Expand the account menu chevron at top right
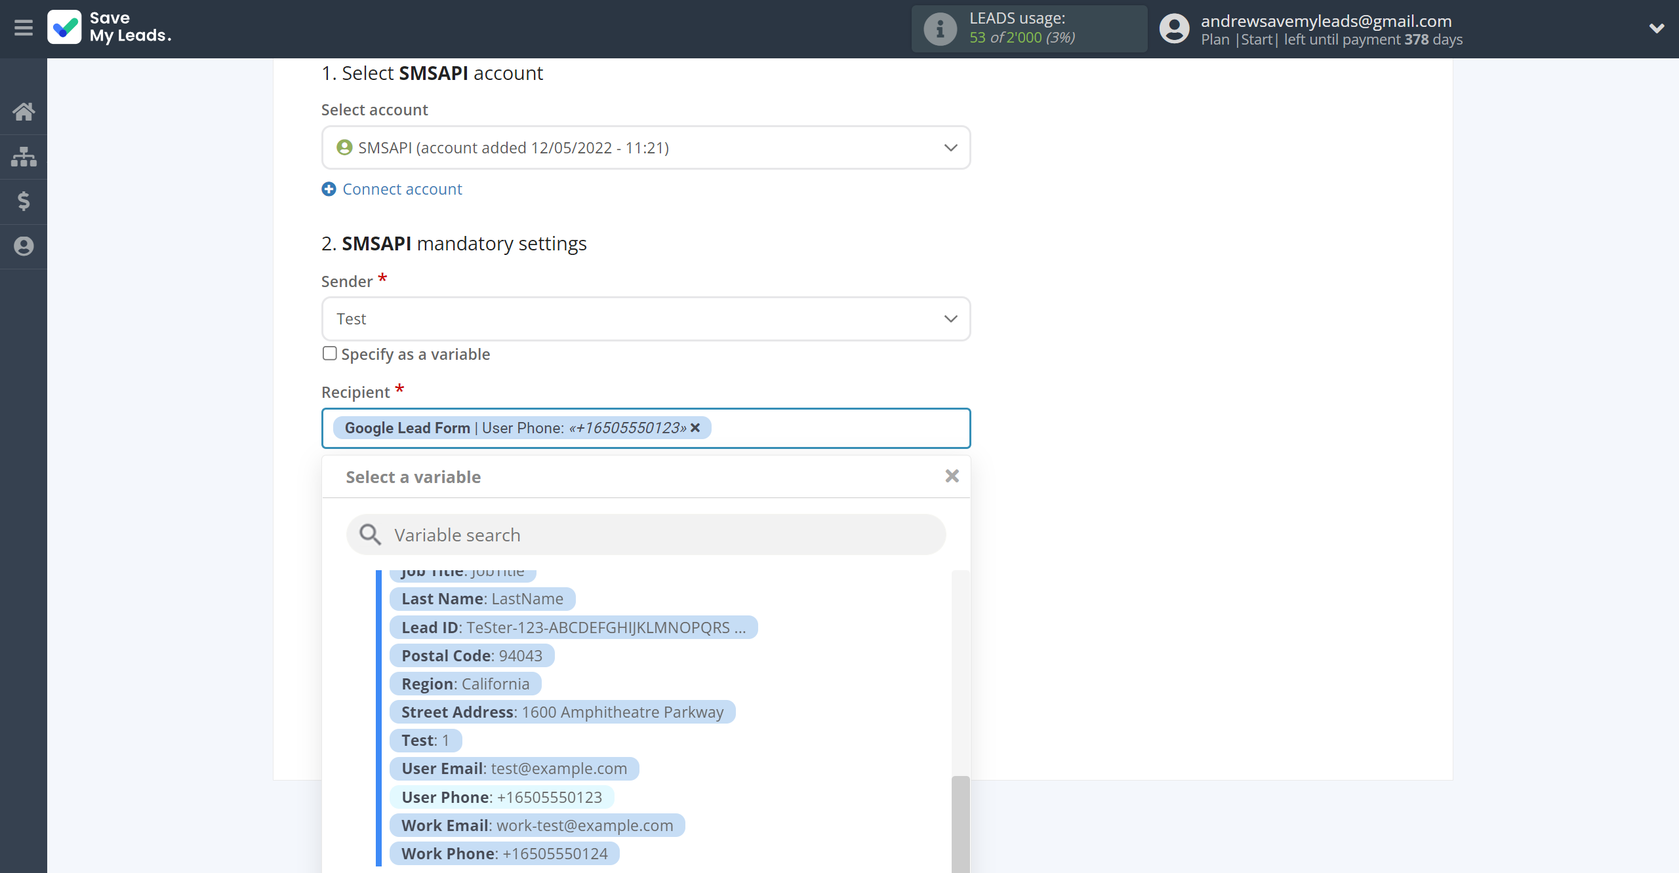Screen dimensions: 1679x873 pos(1656,28)
